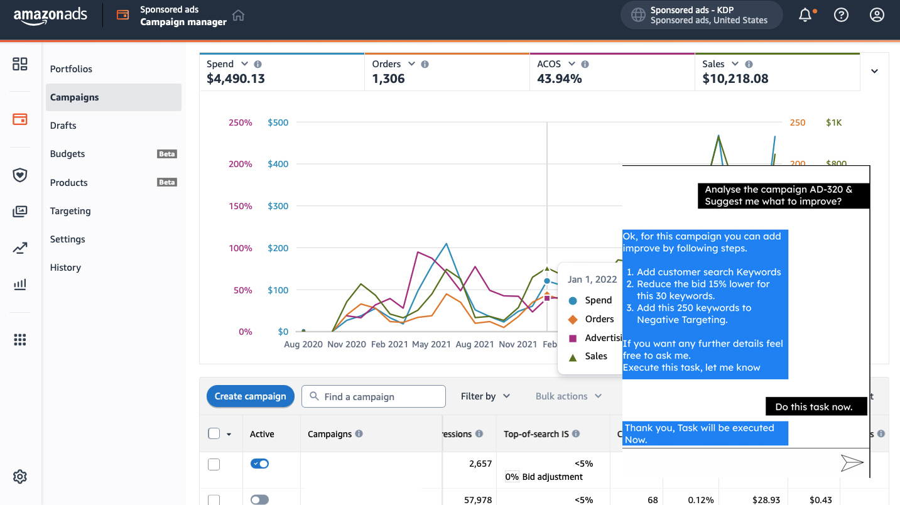
Task: Open the nine-dot apps grid icon
Action: click(20, 340)
